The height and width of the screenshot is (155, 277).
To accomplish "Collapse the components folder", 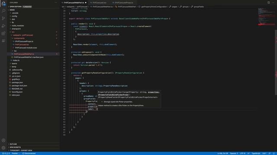I will coord(19,38).
